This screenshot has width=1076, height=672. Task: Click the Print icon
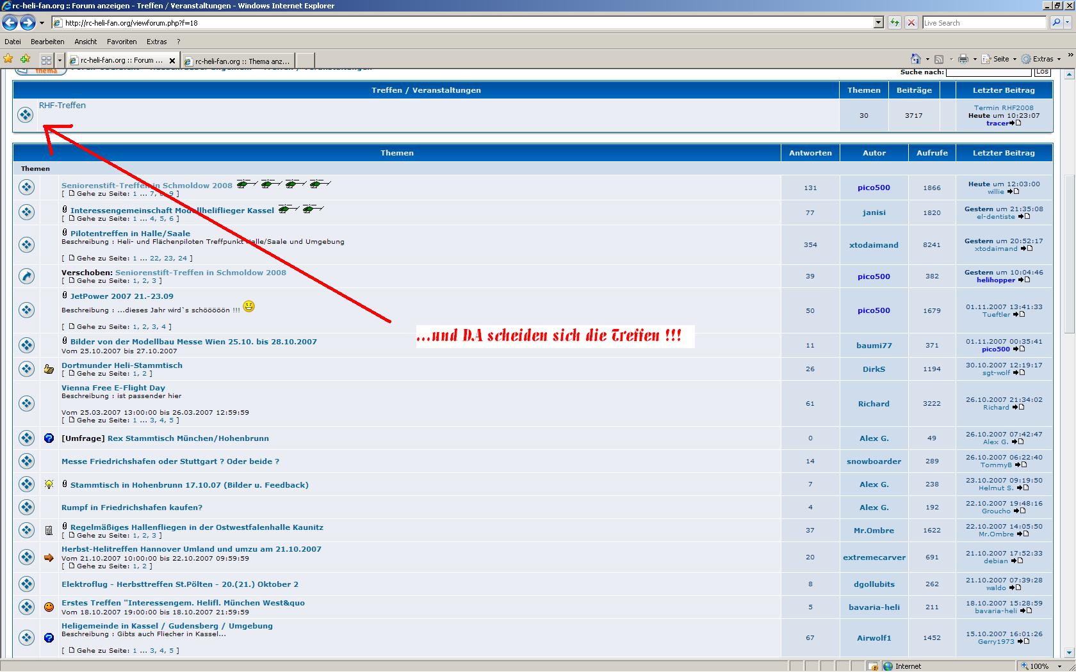[x=963, y=59]
